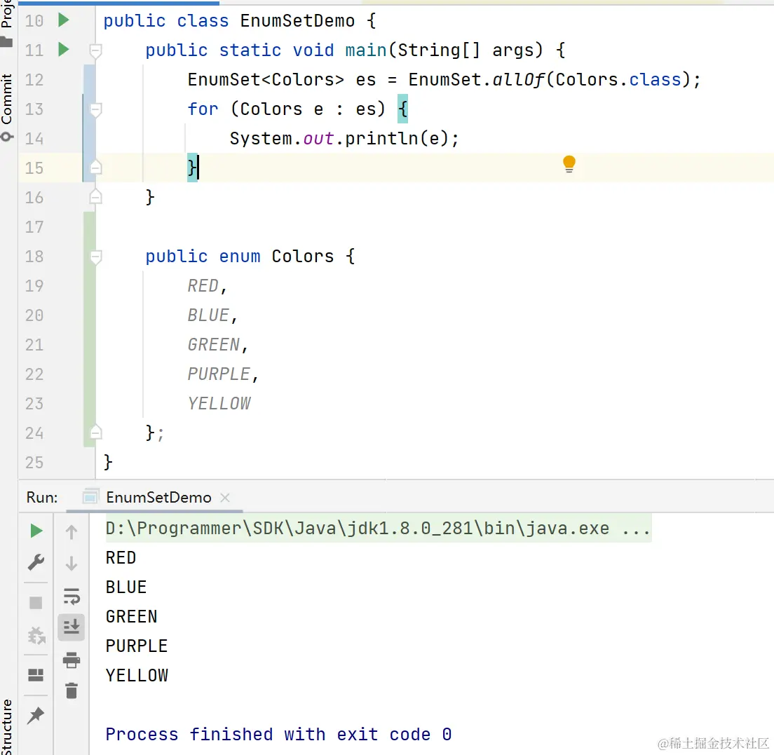This screenshot has width=774, height=755.
Task: Toggle soft-wrap in console output
Action: click(x=72, y=596)
